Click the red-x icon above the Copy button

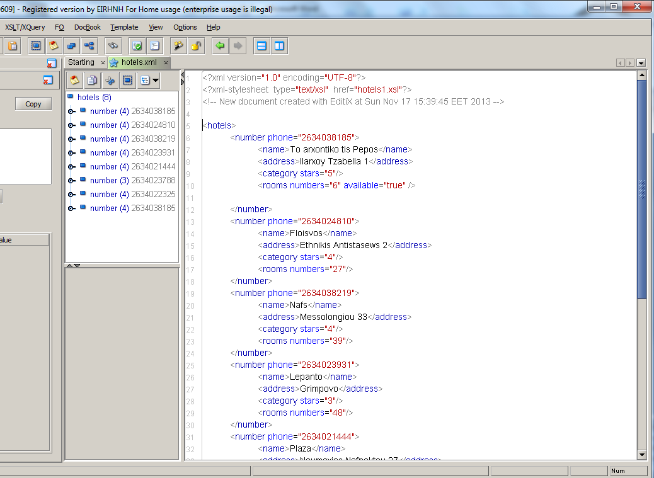tap(48, 79)
